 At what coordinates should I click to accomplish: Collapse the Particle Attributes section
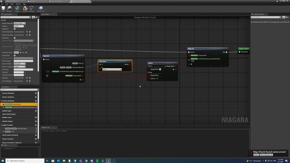pyautogui.click(x=1, y=101)
